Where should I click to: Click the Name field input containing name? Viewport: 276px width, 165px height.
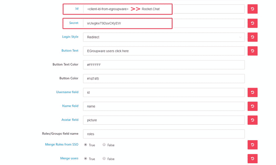pyautogui.click(x=164, y=106)
